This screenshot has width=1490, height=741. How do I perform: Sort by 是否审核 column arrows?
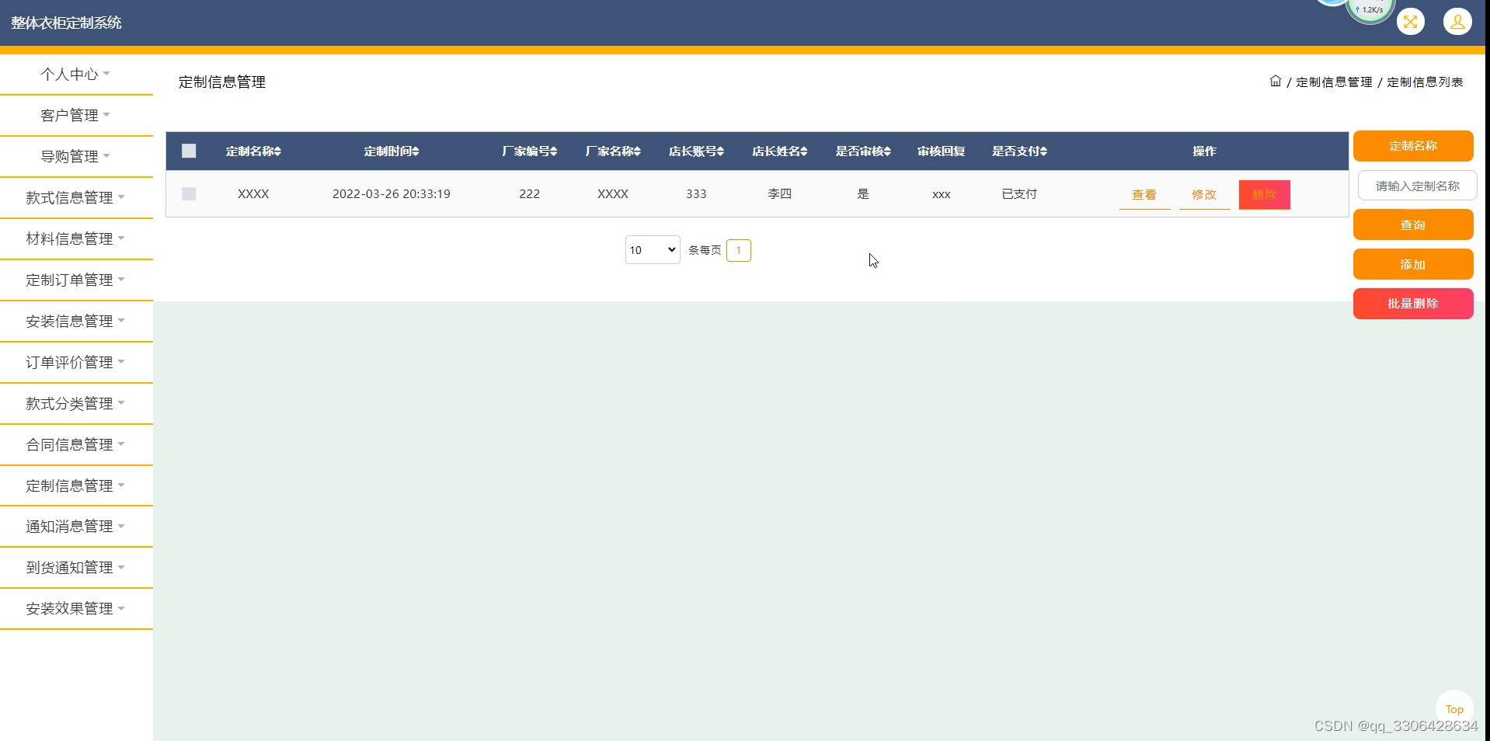click(887, 151)
